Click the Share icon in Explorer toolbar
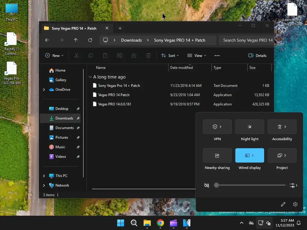This screenshot has height=230, width=307. click(134, 55)
